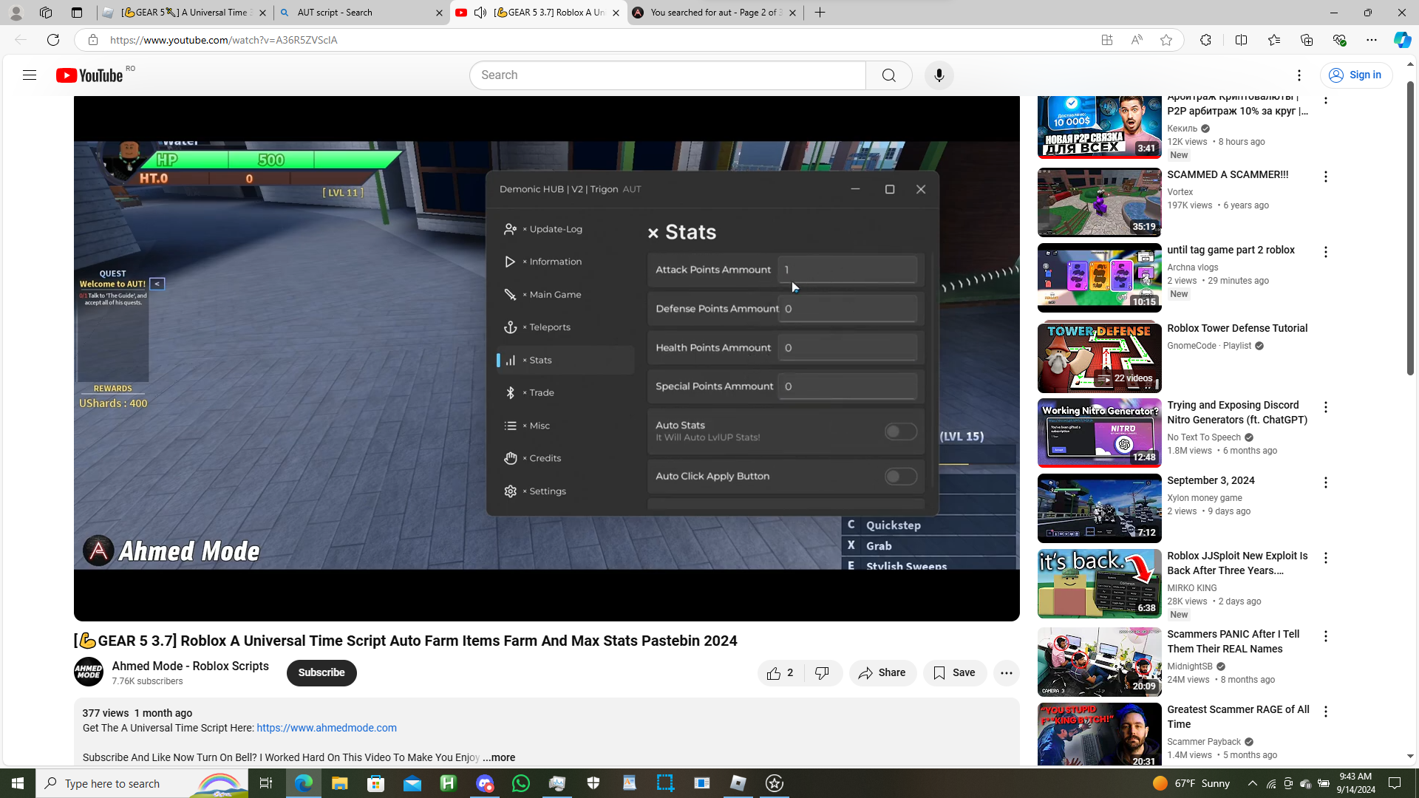Open WhatsApp from the Windows taskbar

tap(521, 783)
